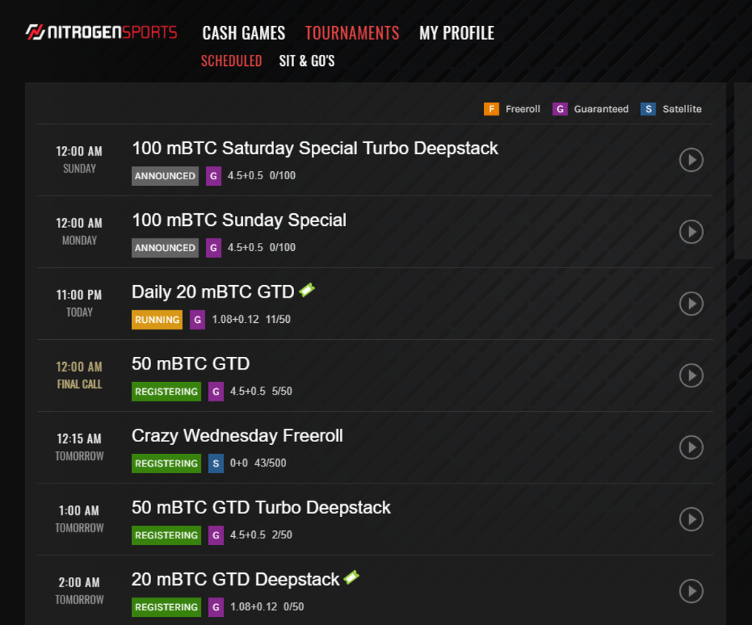
Task: Click play arrow for 100 mBTC Sunday Special
Action: point(691,232)
